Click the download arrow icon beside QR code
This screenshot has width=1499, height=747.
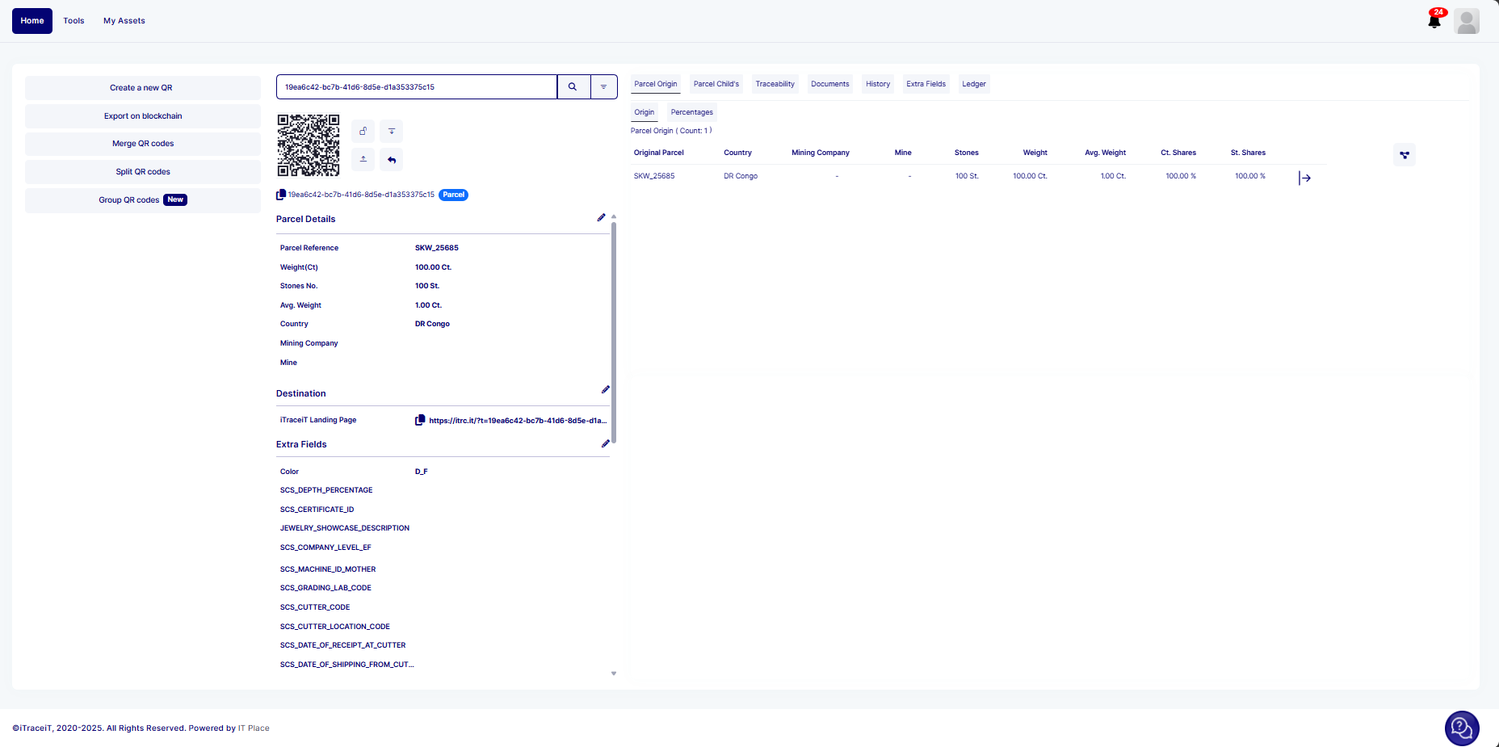point(392,132)
